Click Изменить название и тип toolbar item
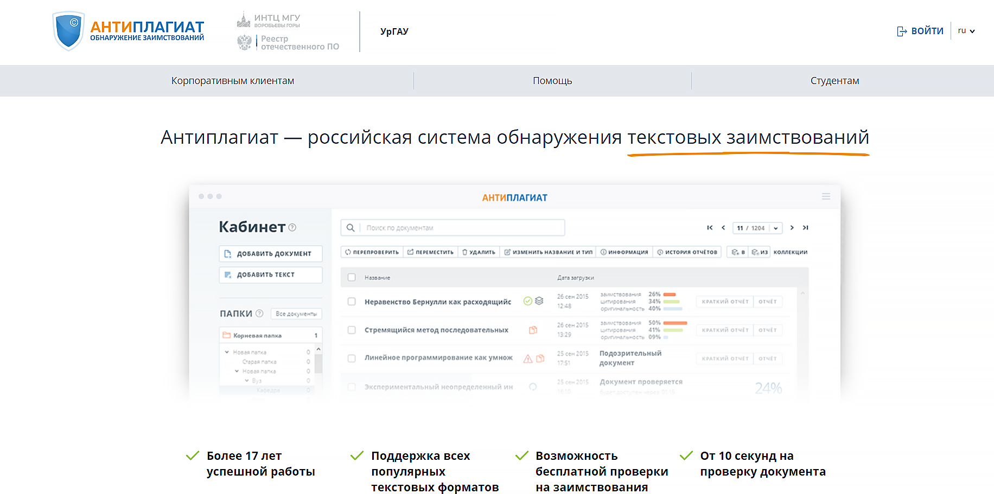 (x=548, y=252)
